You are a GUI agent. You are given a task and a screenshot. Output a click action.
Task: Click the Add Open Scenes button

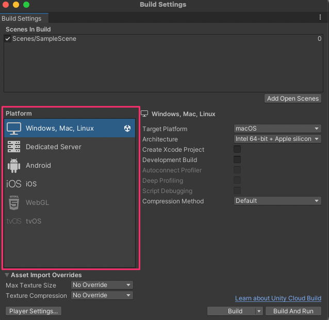(x=293, y=99)
